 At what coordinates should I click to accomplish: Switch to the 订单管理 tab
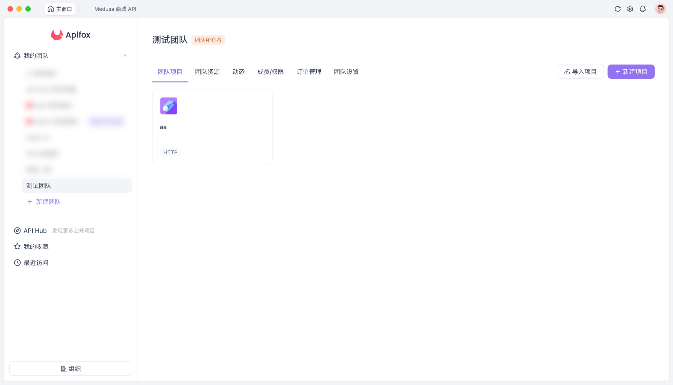pyautogui.click(x=309, y=72)
